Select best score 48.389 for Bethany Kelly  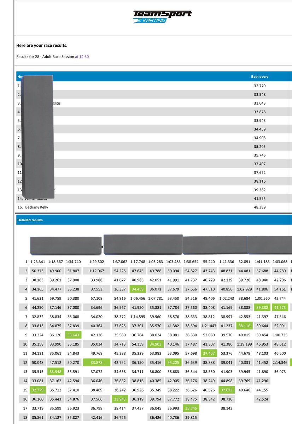[x=260, y=207]
